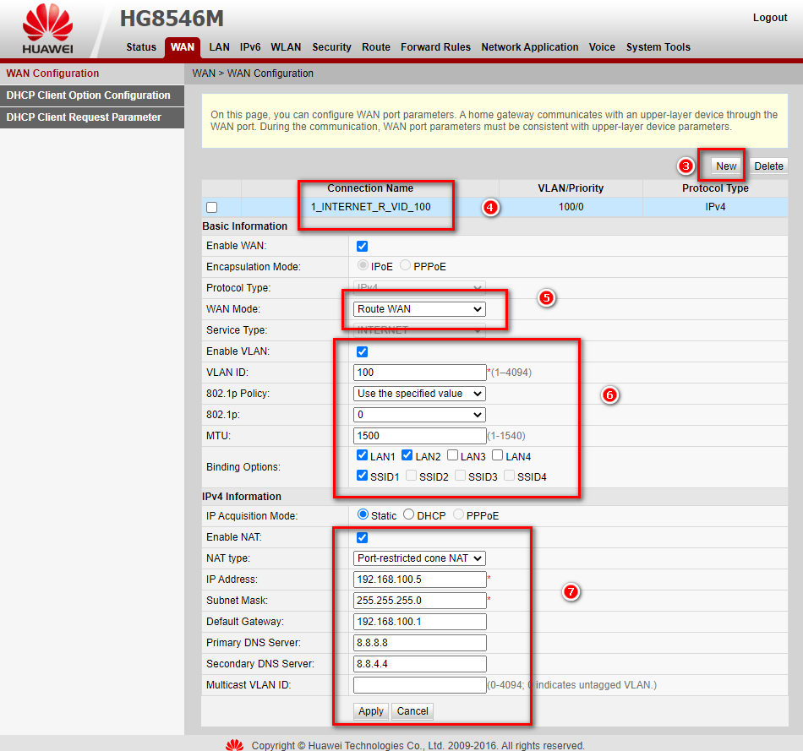Switch to the WLAN tab

[x=286, y=47]
